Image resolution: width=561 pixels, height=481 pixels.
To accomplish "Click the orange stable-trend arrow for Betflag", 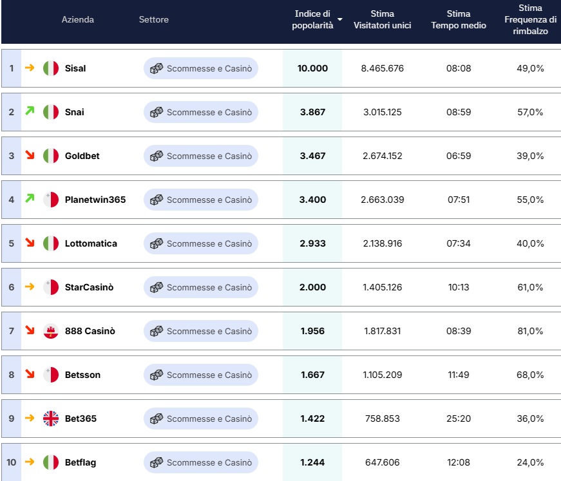I will coord(30,462).
